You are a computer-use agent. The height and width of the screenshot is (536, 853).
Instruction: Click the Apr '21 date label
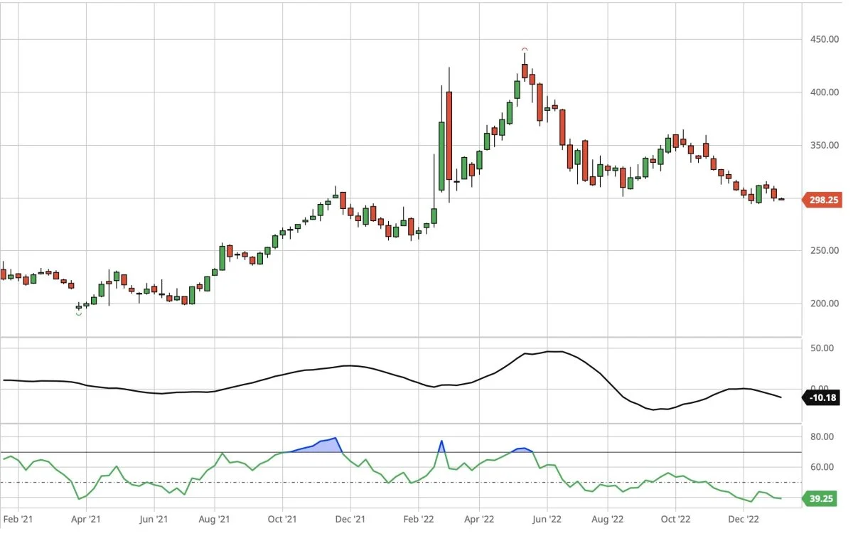pos(85,520)
